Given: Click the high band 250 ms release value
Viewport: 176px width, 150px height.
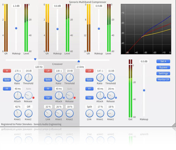Looking at the screenshot, I should tap(111, 89).
